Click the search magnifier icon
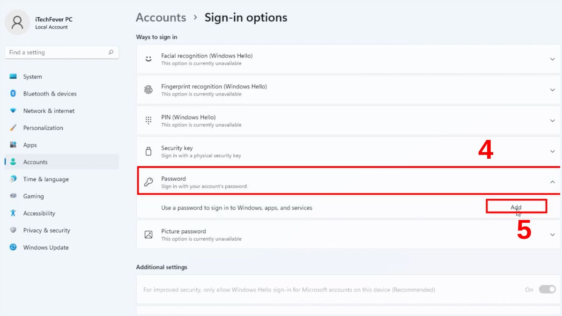The image size is (562, 316). click(x=111, y=52)
